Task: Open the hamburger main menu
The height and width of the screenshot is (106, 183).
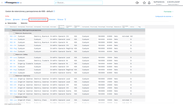Action: (2, 3)
